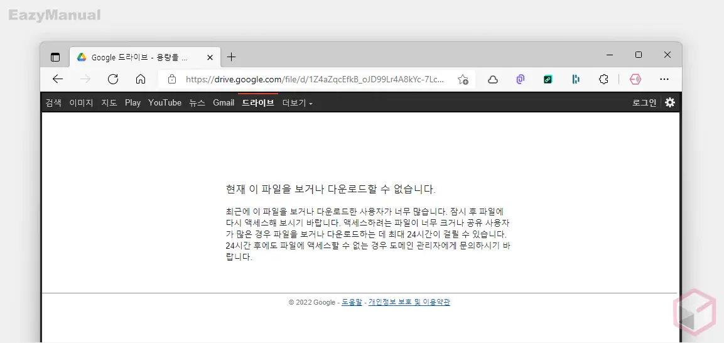Open 개인정보 보호 및 이용약관 link

[x=409, y=302]
